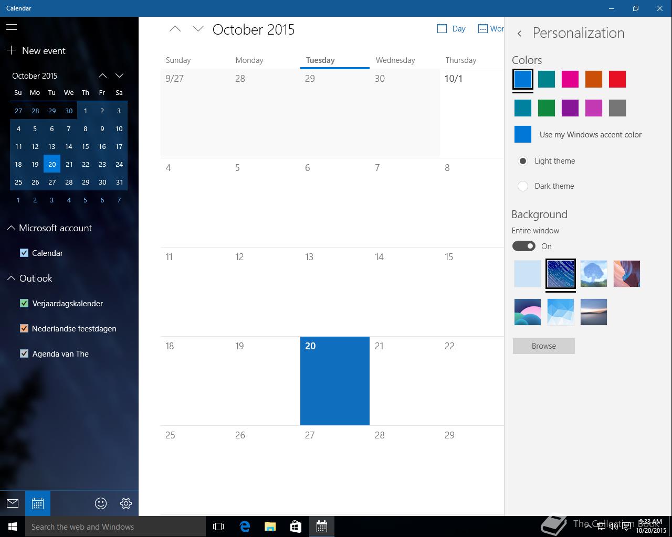Launch Microsoft Edge from taskbar

point(245,527)
